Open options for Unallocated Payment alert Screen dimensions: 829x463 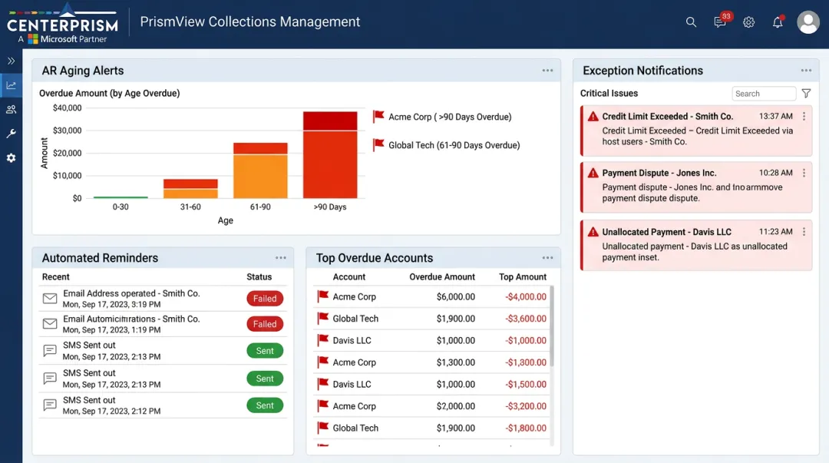click(804, 232)
